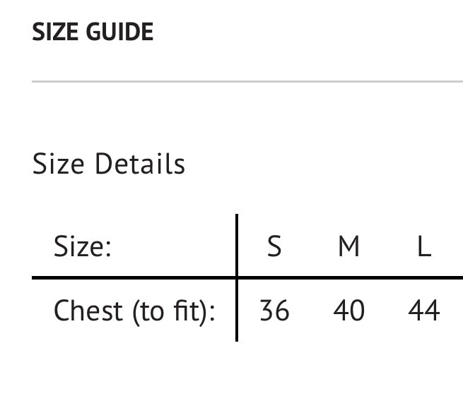Click the "Size:" row label
The width and height of the screenshot is (463, 408).
click(x=82, y=247)
